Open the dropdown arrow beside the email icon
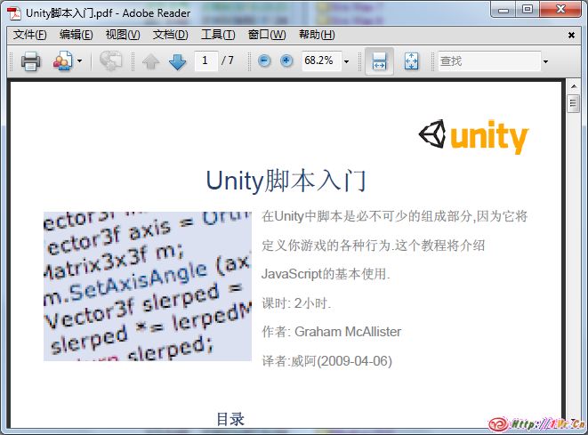The height and width of the screenshot is (435, 588). (80, 61)
